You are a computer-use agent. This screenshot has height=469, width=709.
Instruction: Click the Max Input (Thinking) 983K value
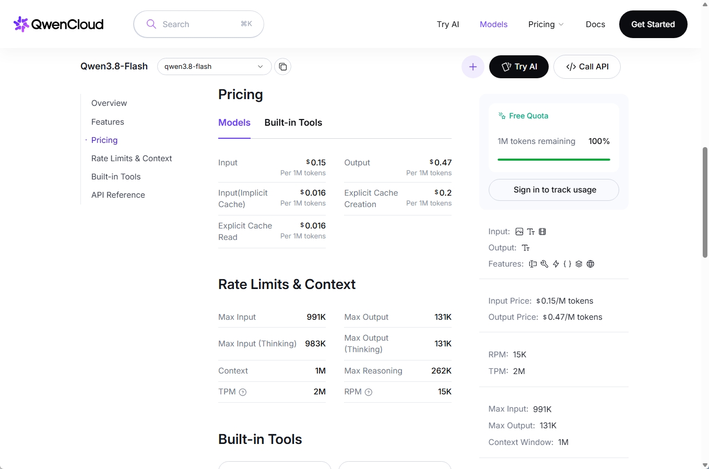coord(315,344)
